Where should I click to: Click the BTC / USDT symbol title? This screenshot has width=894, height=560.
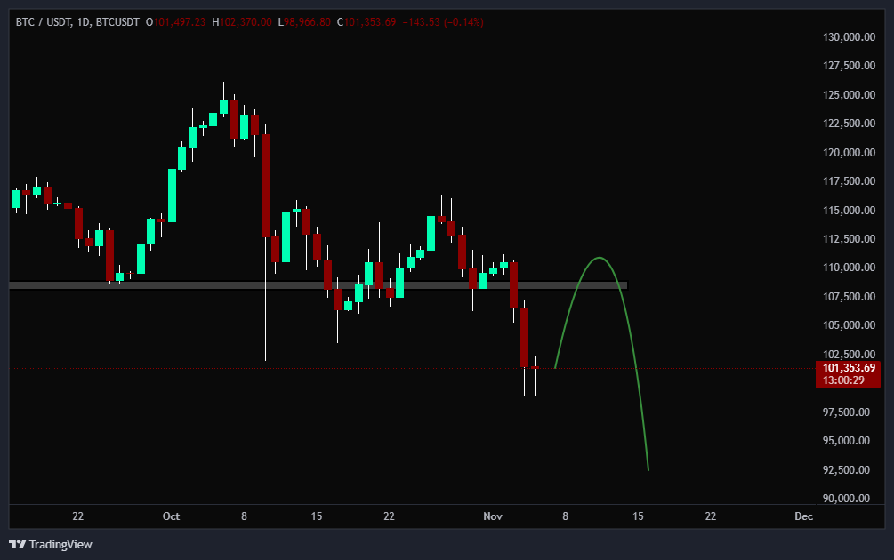(42, 21)
